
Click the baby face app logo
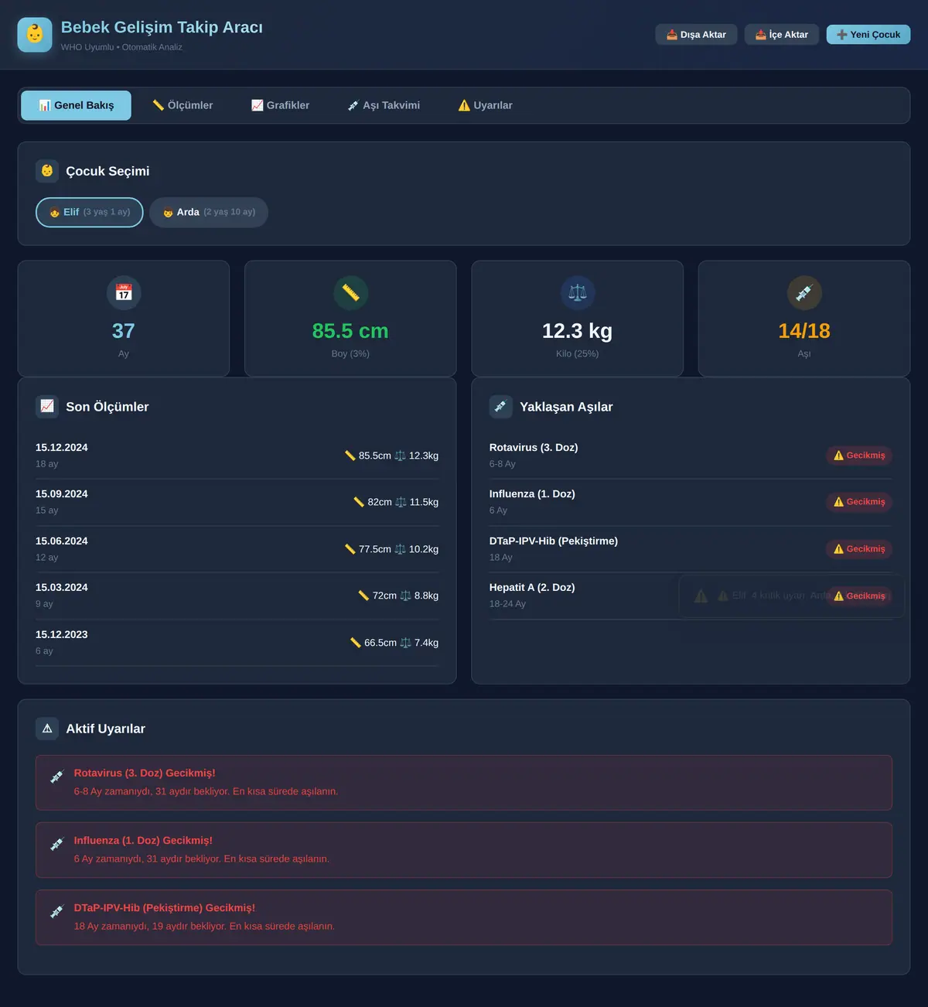click(35, 35)
